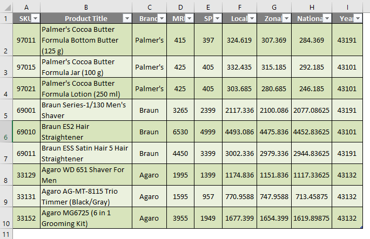Click the Braun ES2 Hair Straightener cell
The image size is (370, 239).
[86, 131]
